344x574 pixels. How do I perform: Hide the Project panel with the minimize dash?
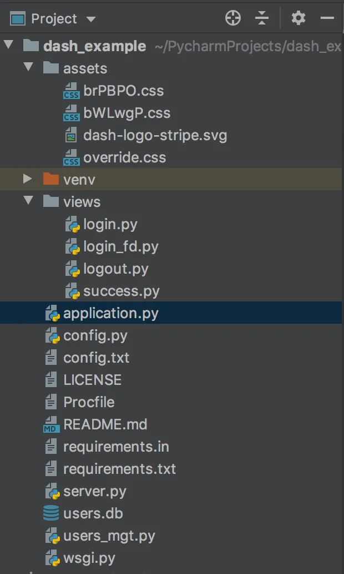[327, 18]
